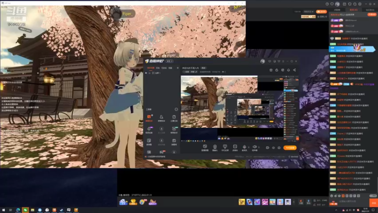The height and width of the screenshot is (213, 378).
Task: Click the orange activate button above the ranking list
Action: pyautogui.click(x=372, y=15)
